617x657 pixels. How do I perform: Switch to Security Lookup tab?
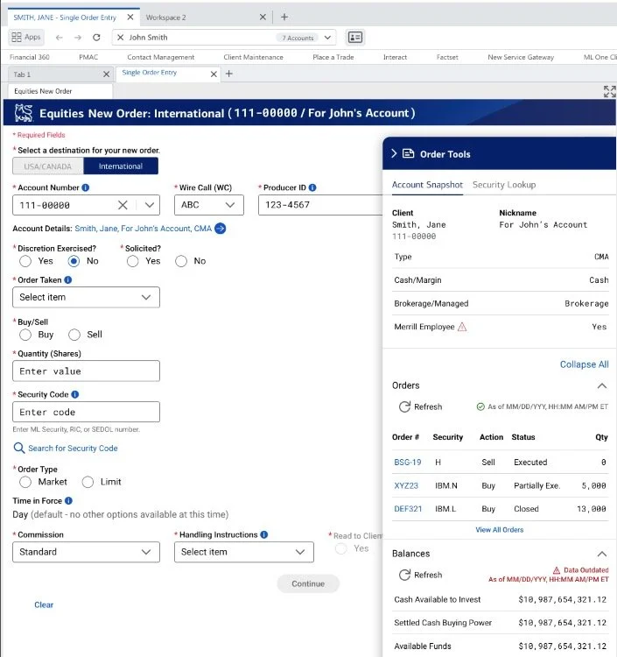504,185
